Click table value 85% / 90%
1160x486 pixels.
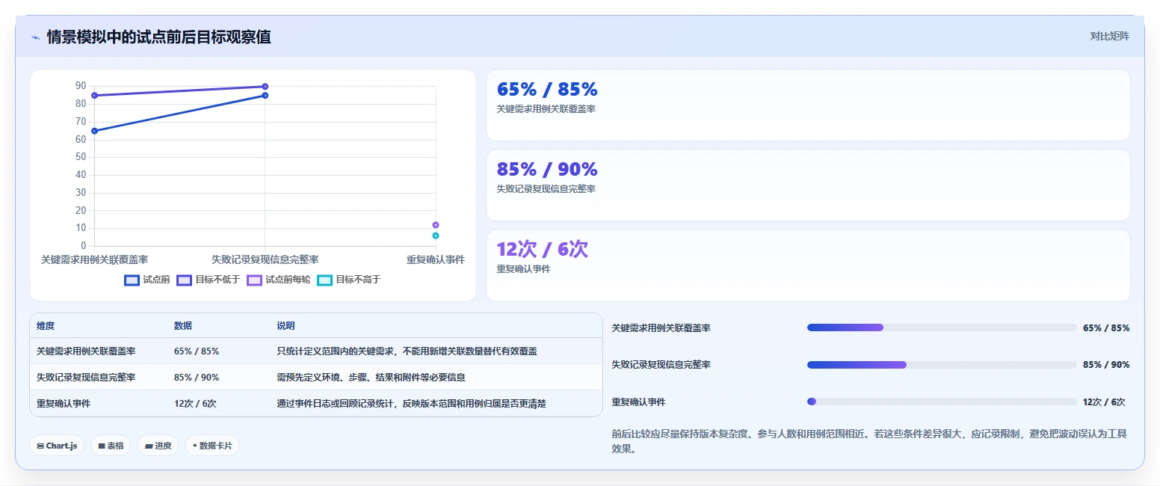(x=197, y=377)
